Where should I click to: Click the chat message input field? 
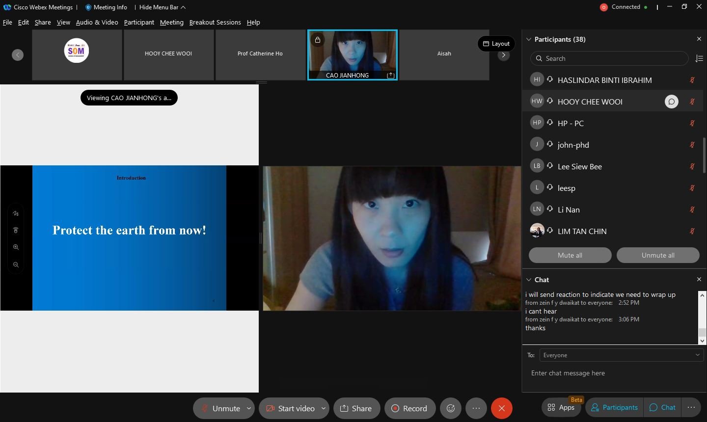(614, 373)
